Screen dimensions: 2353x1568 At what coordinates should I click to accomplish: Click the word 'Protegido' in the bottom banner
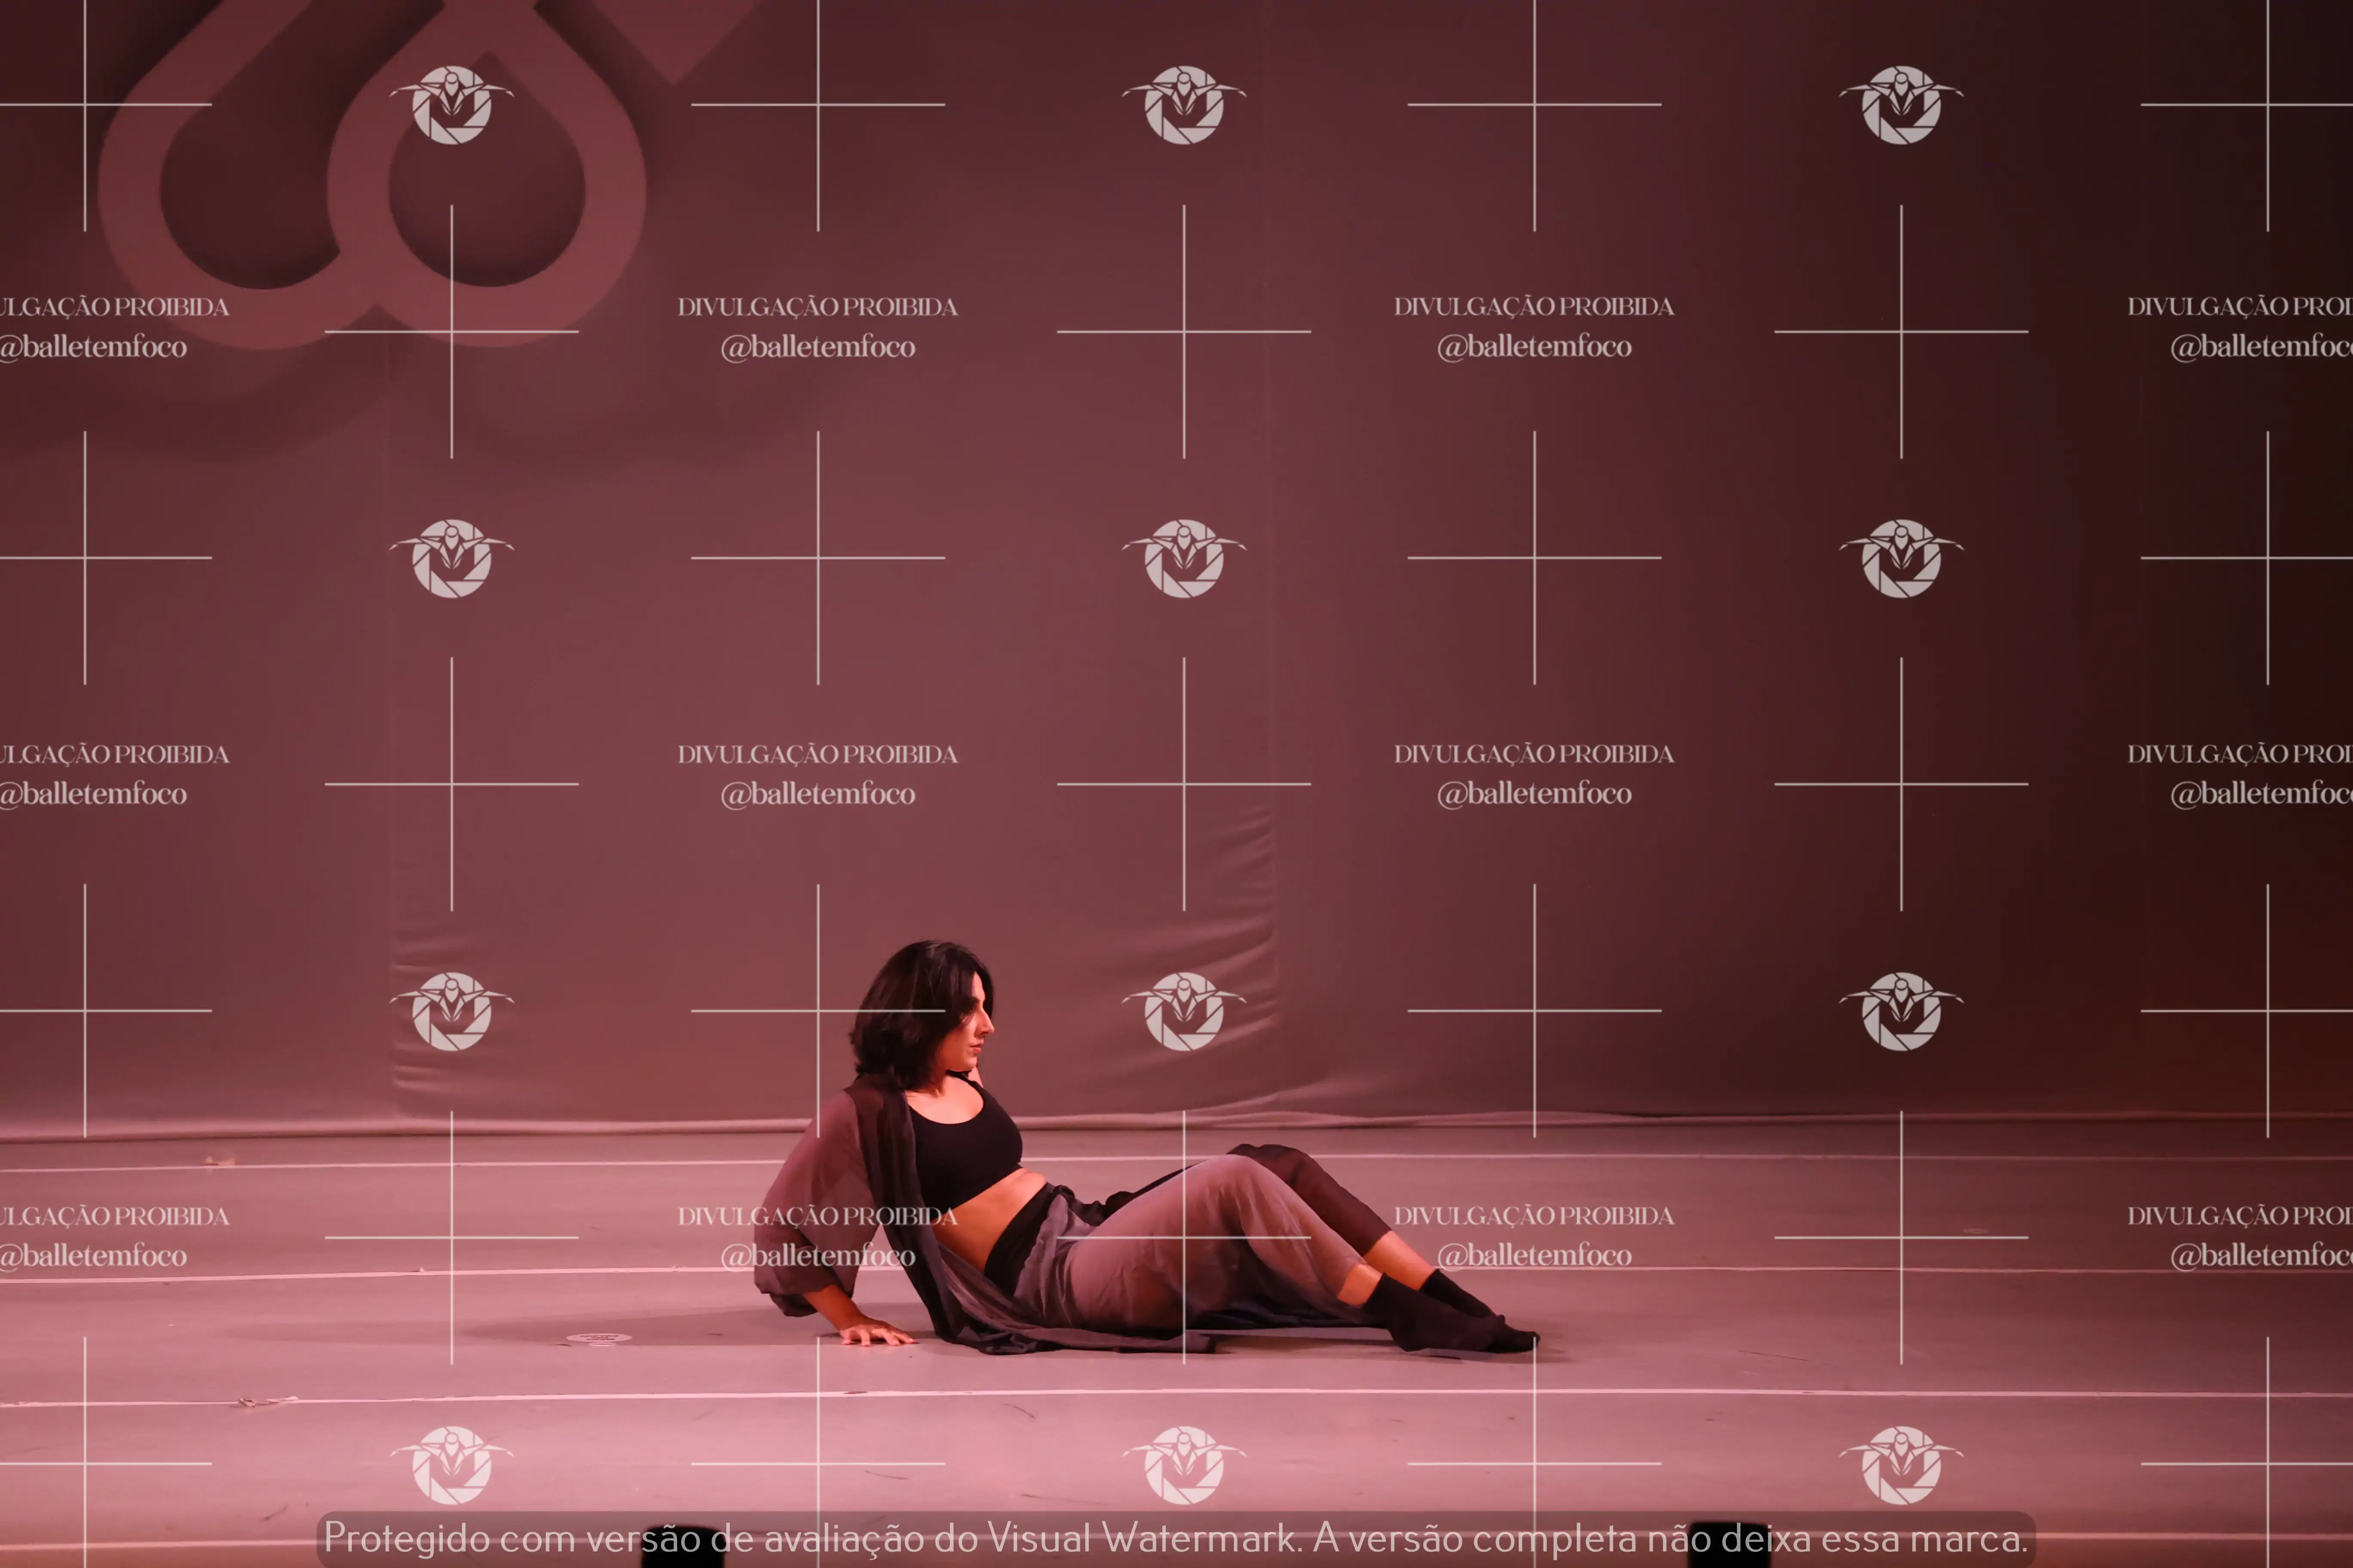pos(407,1538)
